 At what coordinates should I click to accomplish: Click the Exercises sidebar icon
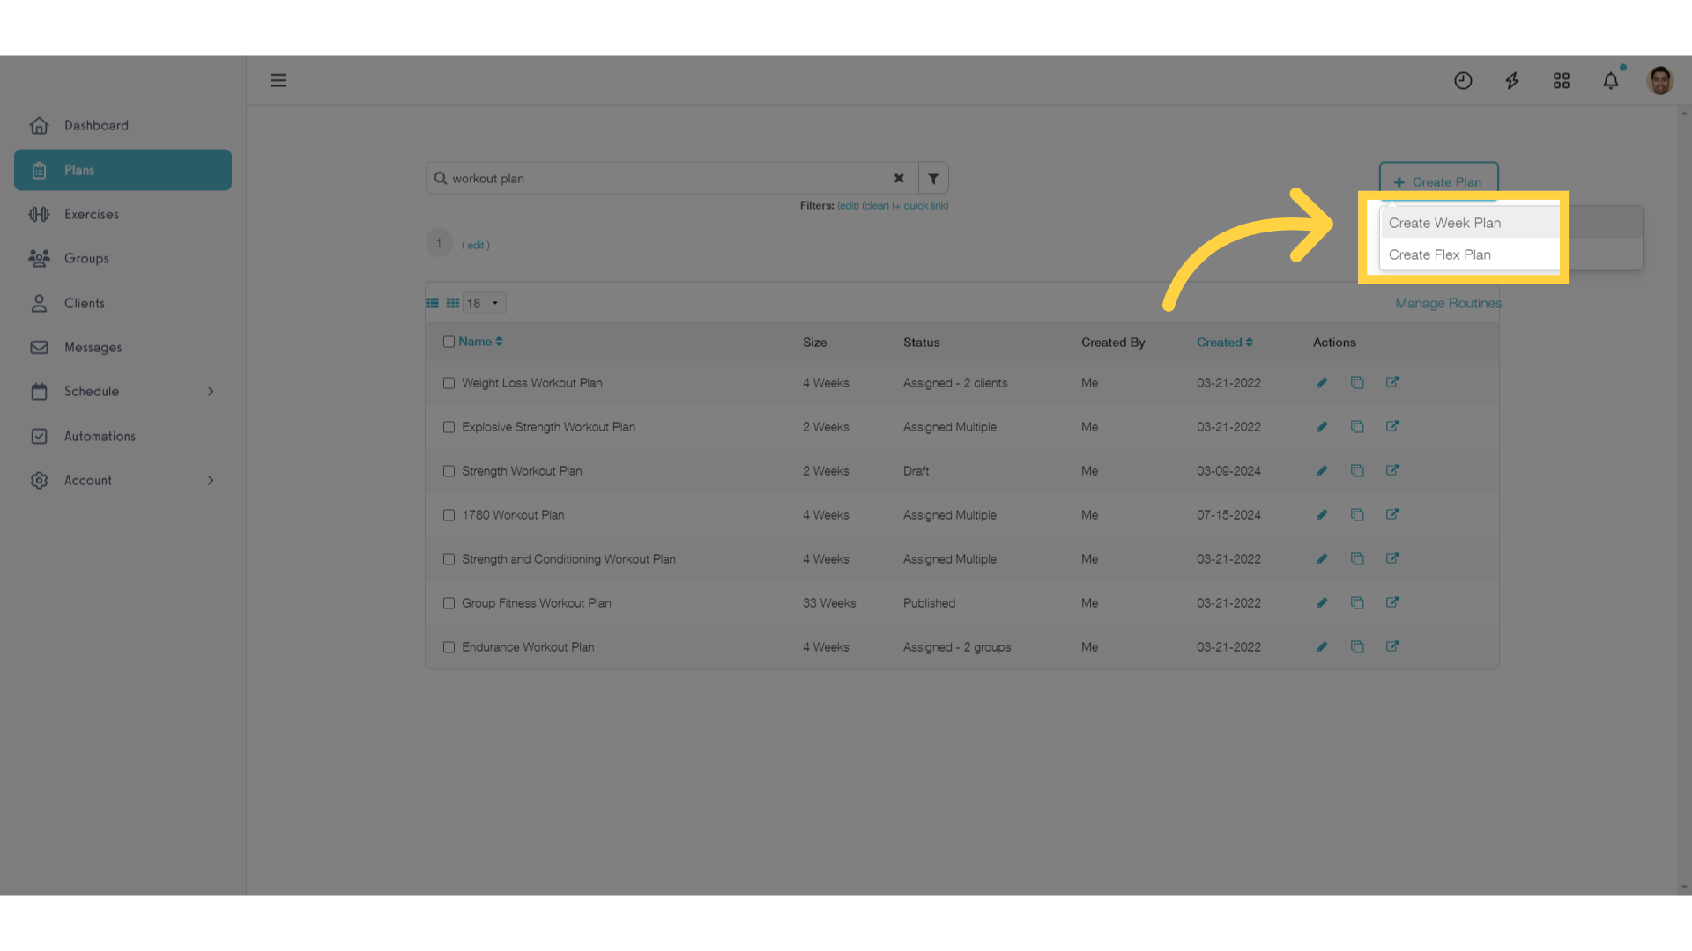(39, 214)
